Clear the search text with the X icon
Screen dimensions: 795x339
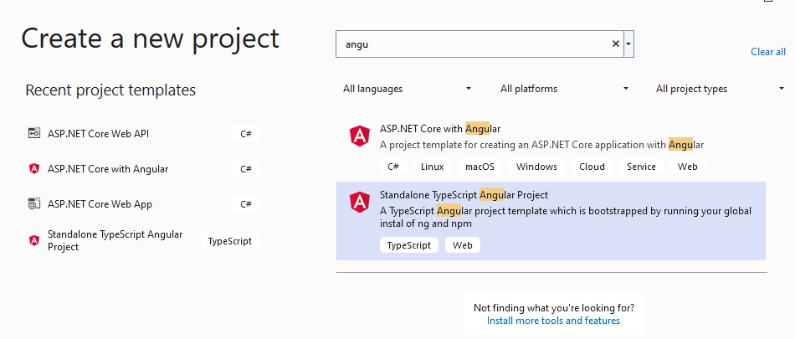point(616,44)
